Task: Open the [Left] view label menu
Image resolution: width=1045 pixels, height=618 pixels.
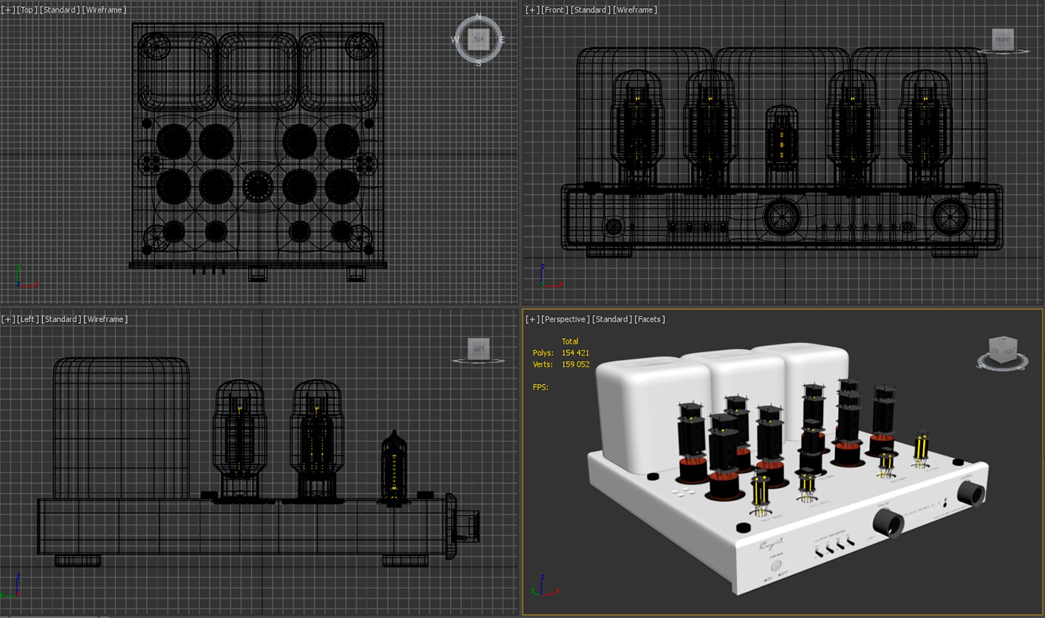Action: pos(28,319)
